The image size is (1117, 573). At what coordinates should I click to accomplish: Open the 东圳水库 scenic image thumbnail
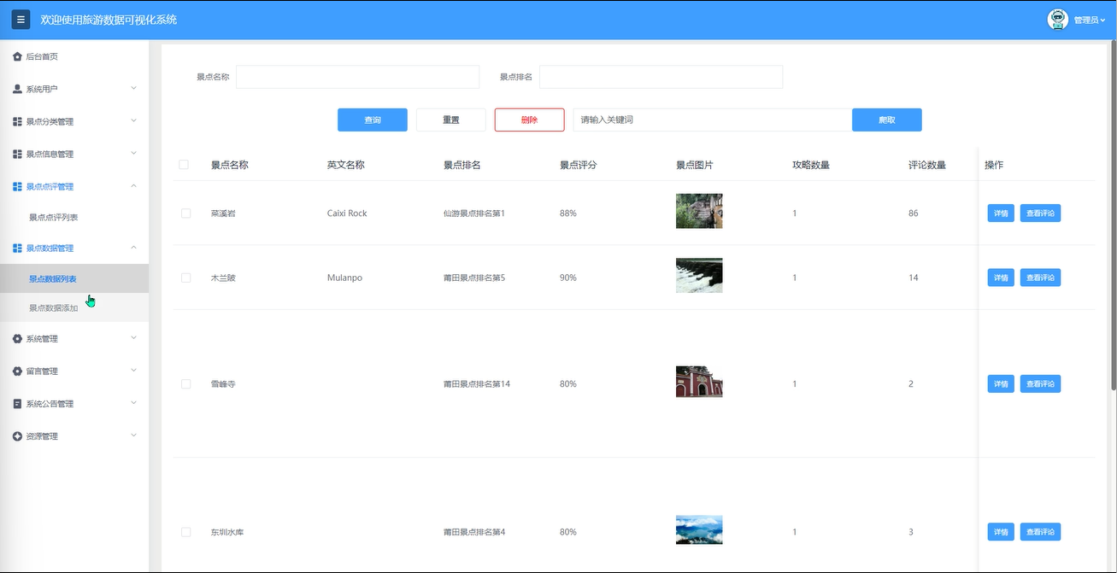click(x=699, y=530)
